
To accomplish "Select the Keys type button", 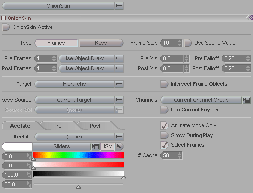I will pyautogui.click(x=101, y=43).
